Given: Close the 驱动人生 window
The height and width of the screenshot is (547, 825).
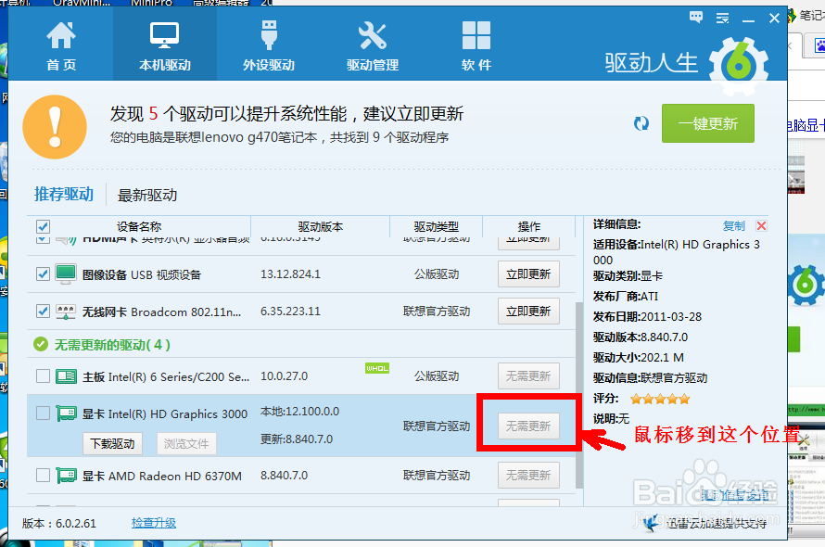Looking at the screenshot, I should tap(774, 19).
